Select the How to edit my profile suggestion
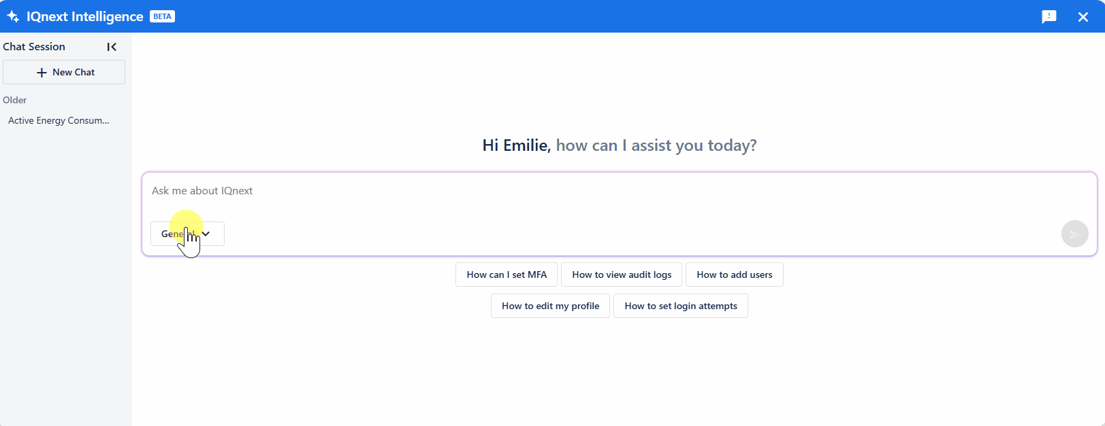Screen dimensions: 1105x426 550,306
